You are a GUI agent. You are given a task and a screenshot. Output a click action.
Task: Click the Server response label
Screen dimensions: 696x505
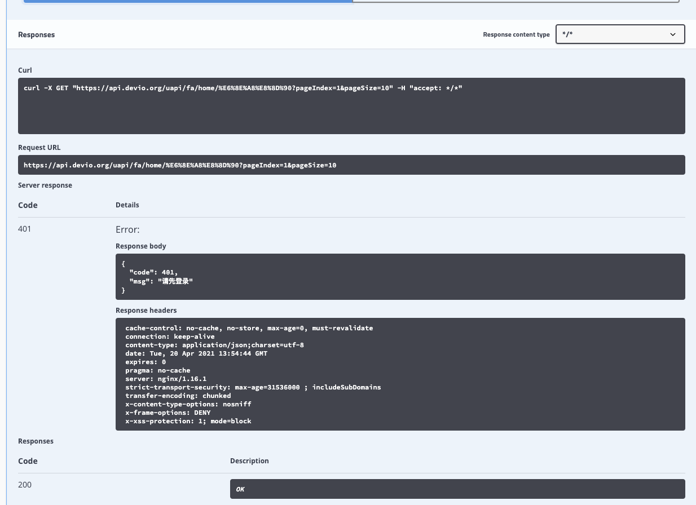(45, 185)
